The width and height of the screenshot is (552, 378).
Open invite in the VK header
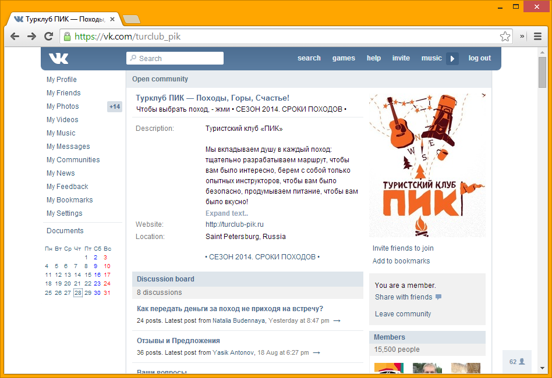(x=401, y=58)
